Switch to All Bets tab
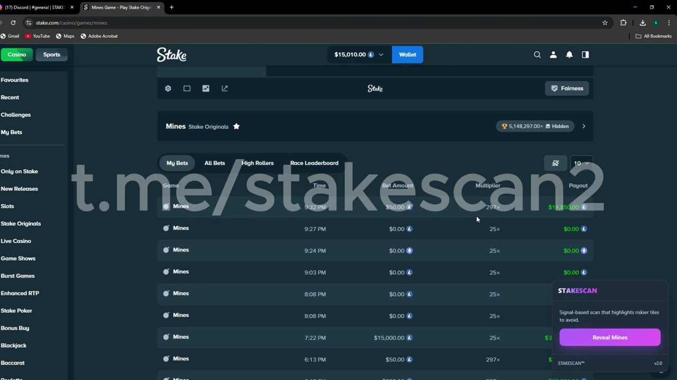The width and height of the screenshot is (677, 380). click(x=215, y=163)
